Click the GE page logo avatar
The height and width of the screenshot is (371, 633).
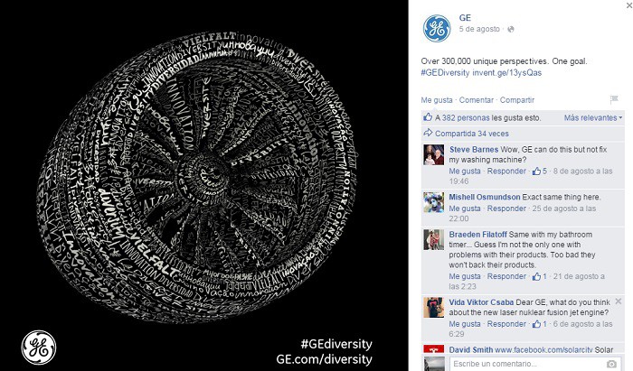[x=437, y=29]
